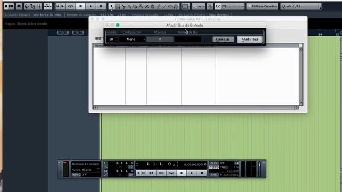This screenshot has width=342, height=192.
Task: Open the 1/16 quantize preset dropdown
Action: point(306,6)
